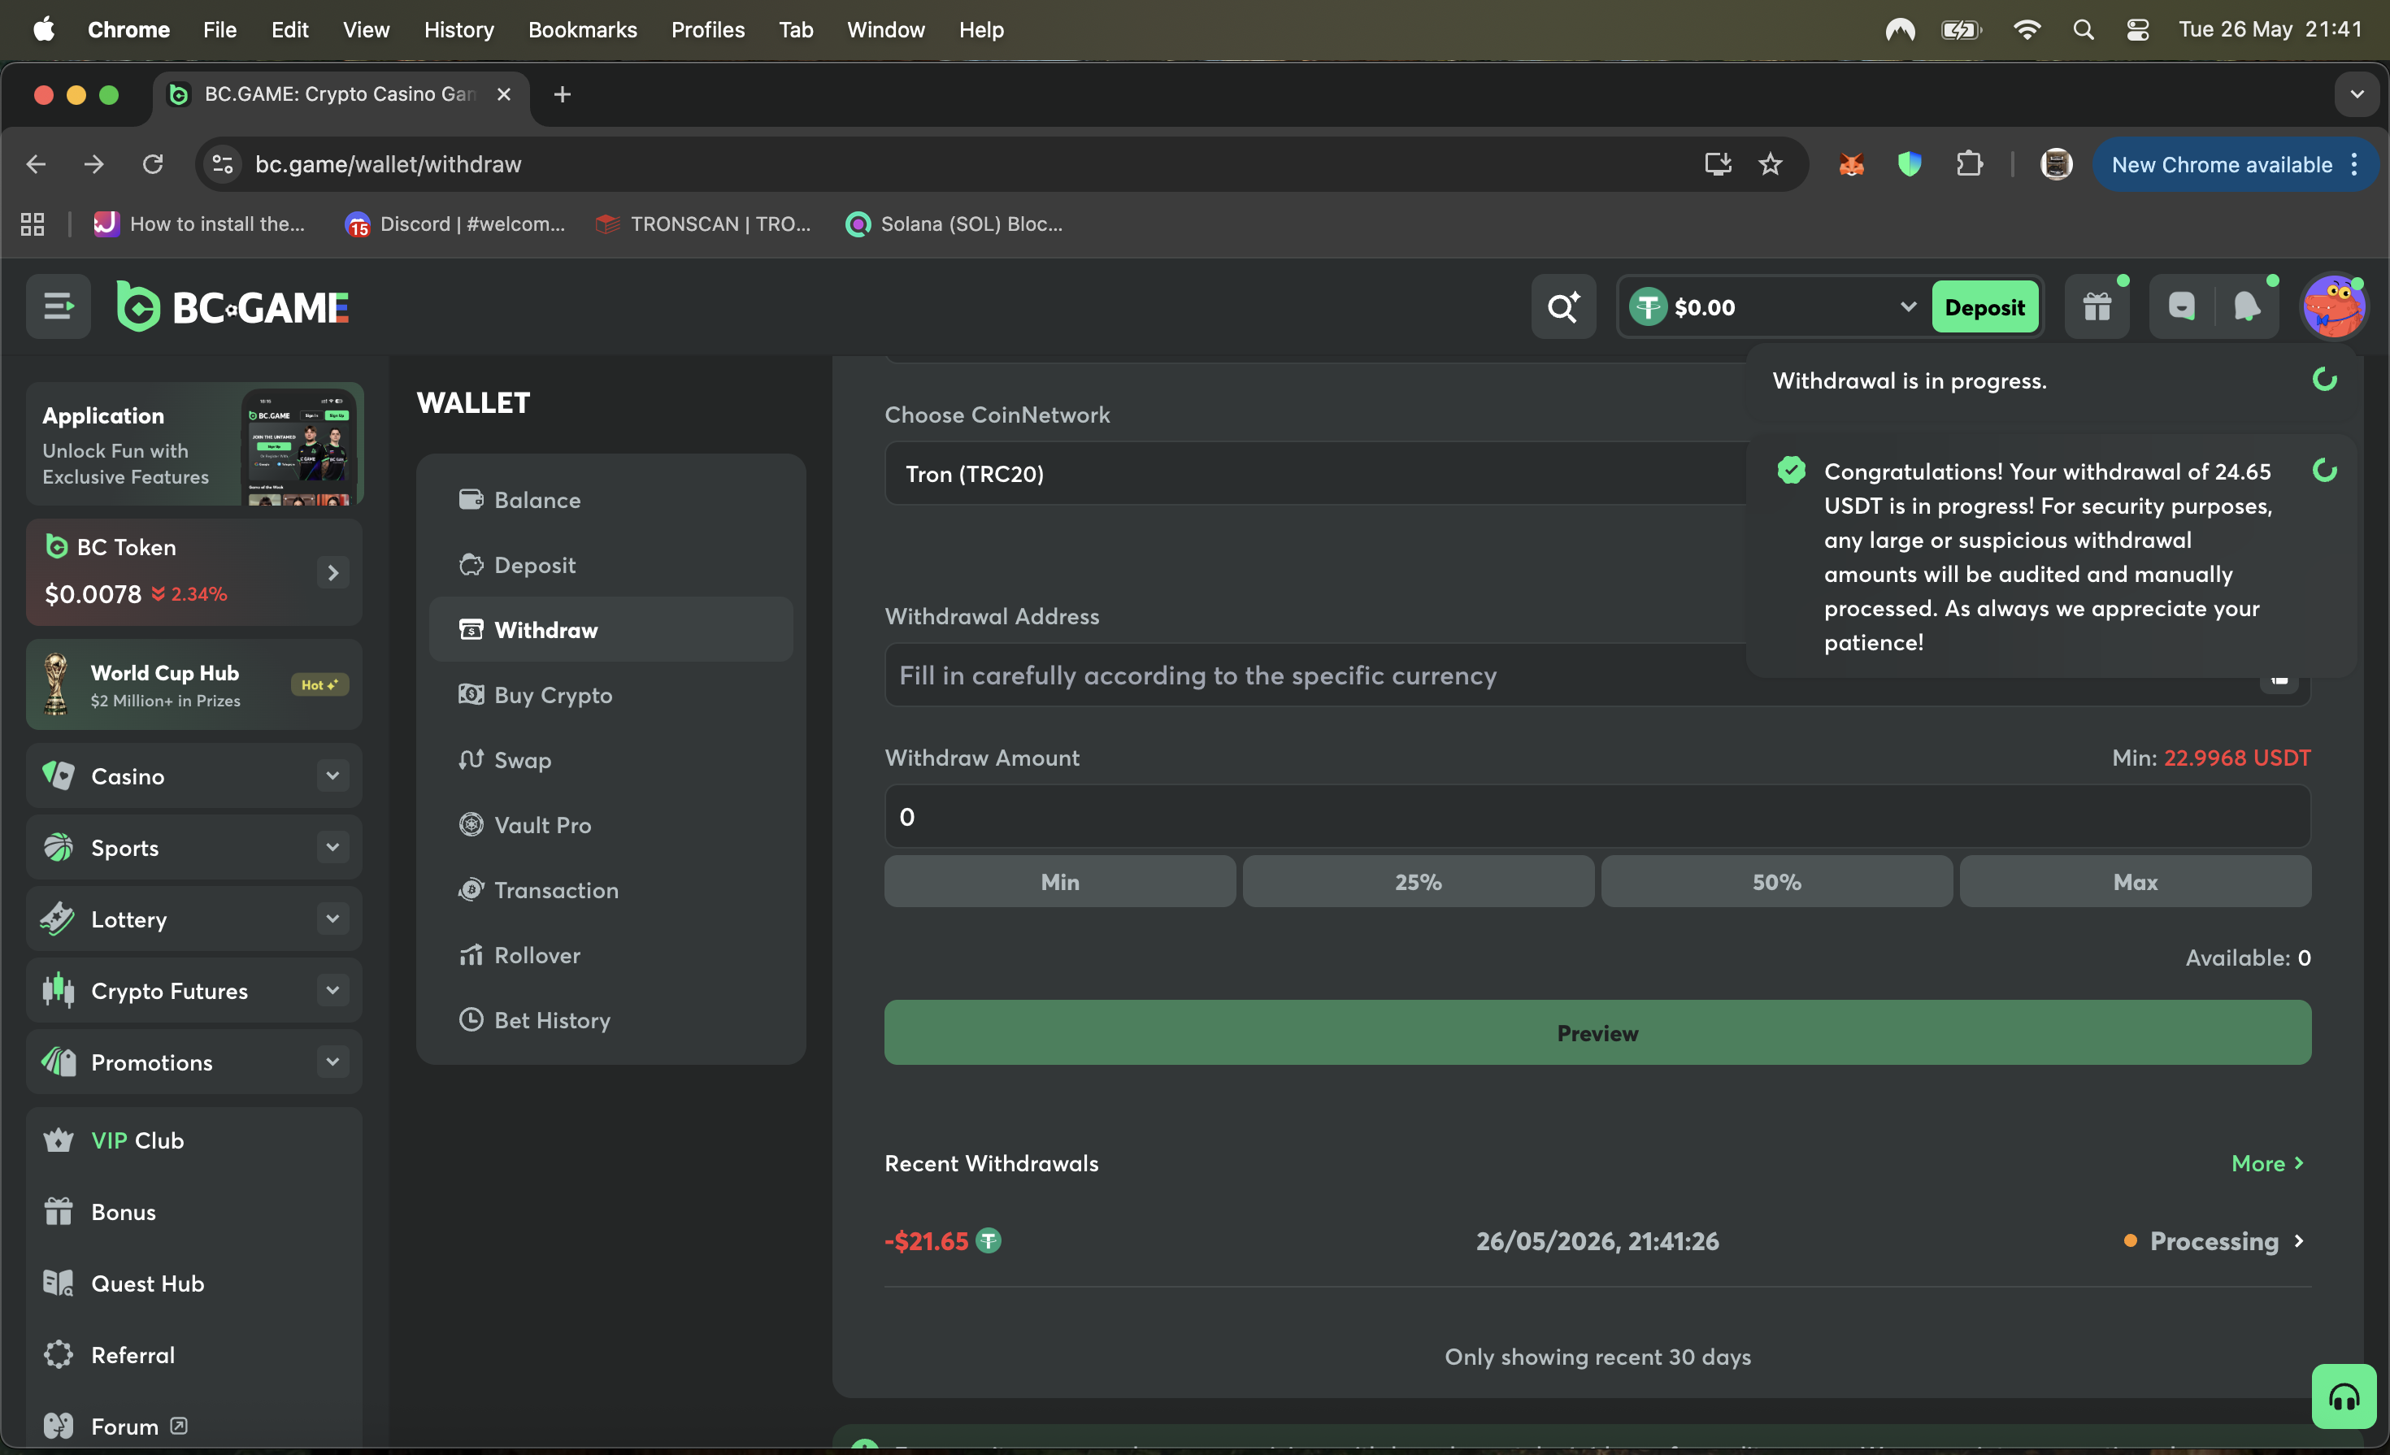Click New Chrome available update button
This screenshot has width=2390, height=1455.
(2234, 164)
